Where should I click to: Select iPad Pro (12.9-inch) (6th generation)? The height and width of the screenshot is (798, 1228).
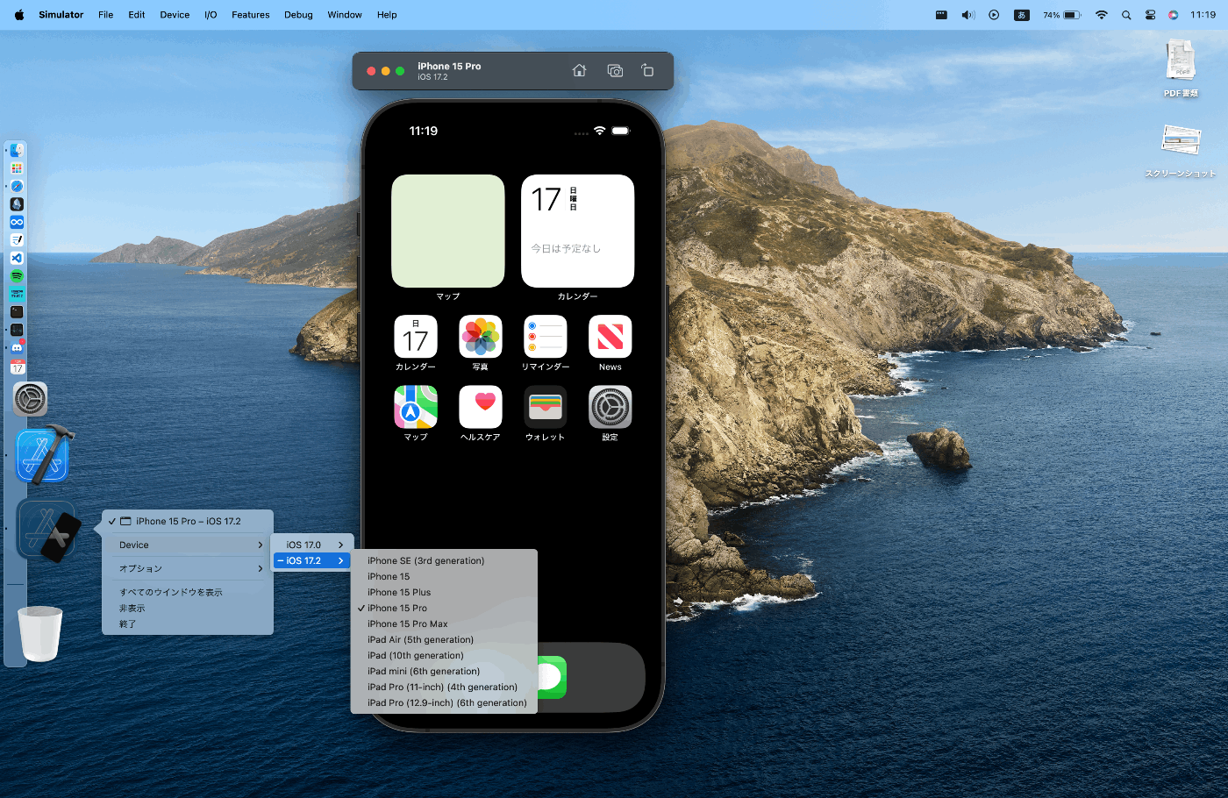444,702
